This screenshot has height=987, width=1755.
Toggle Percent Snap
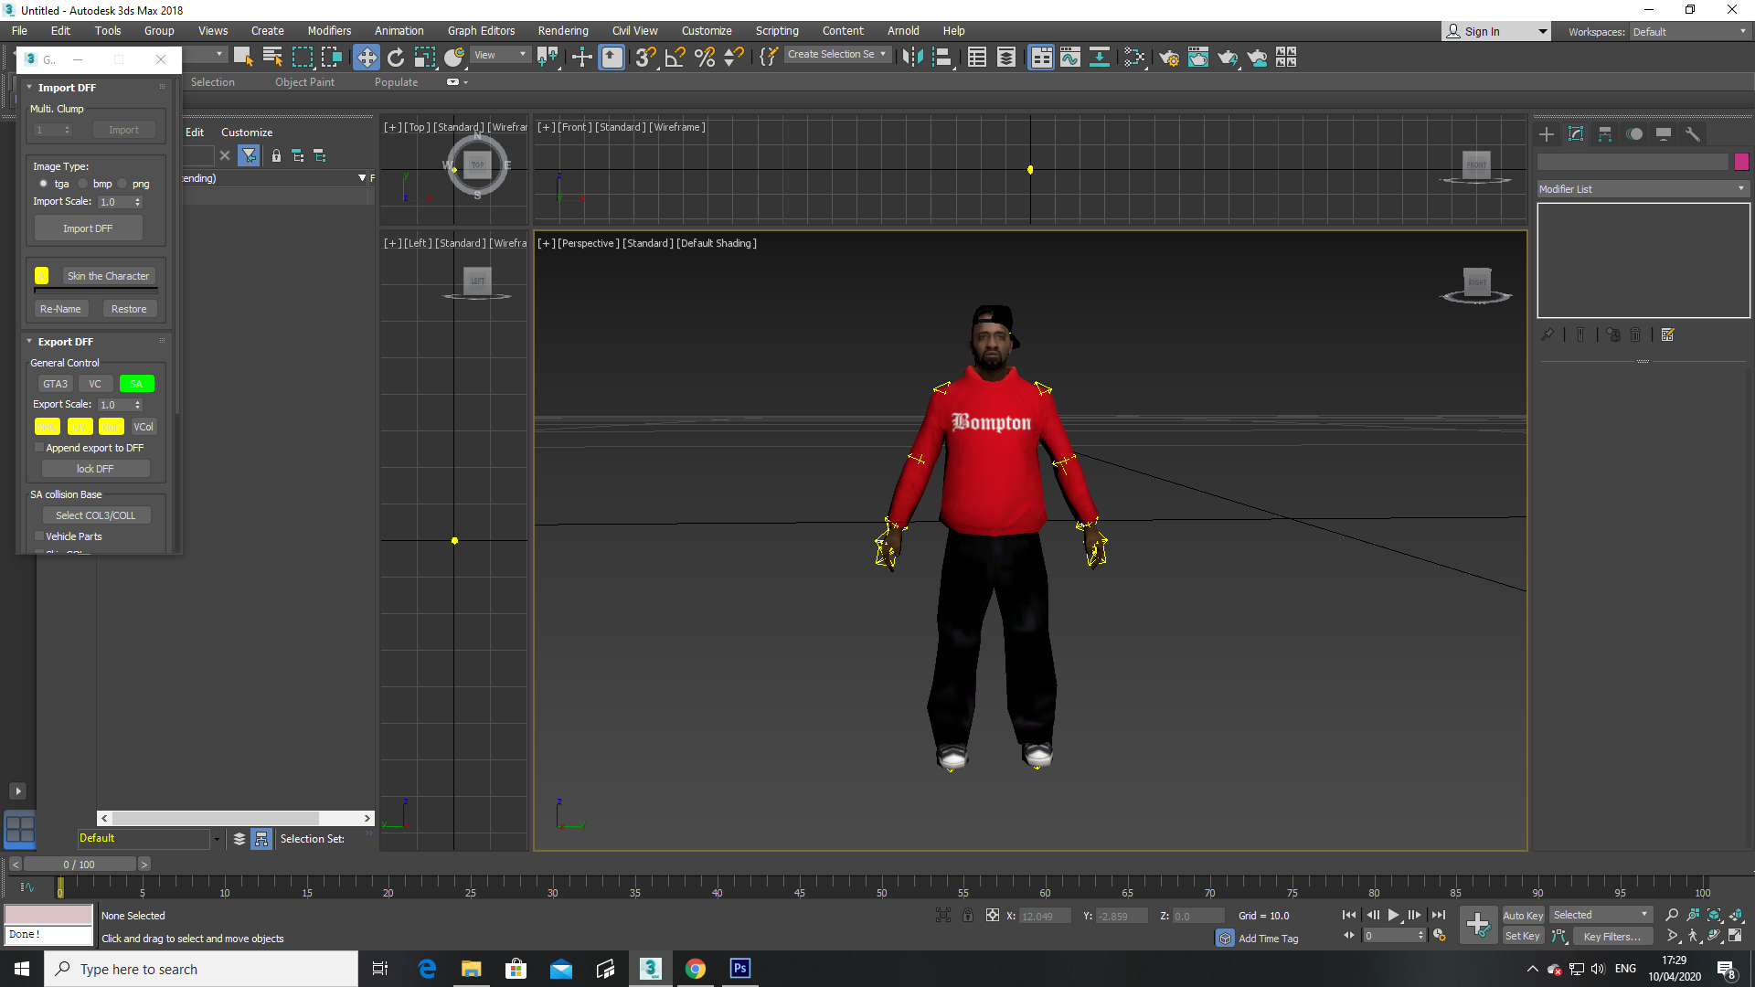coord(704,58)
